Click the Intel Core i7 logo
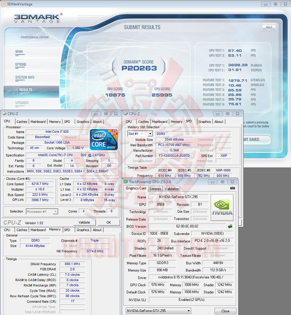291x315 pixels. pyautogui.click(x=103, y=140)
